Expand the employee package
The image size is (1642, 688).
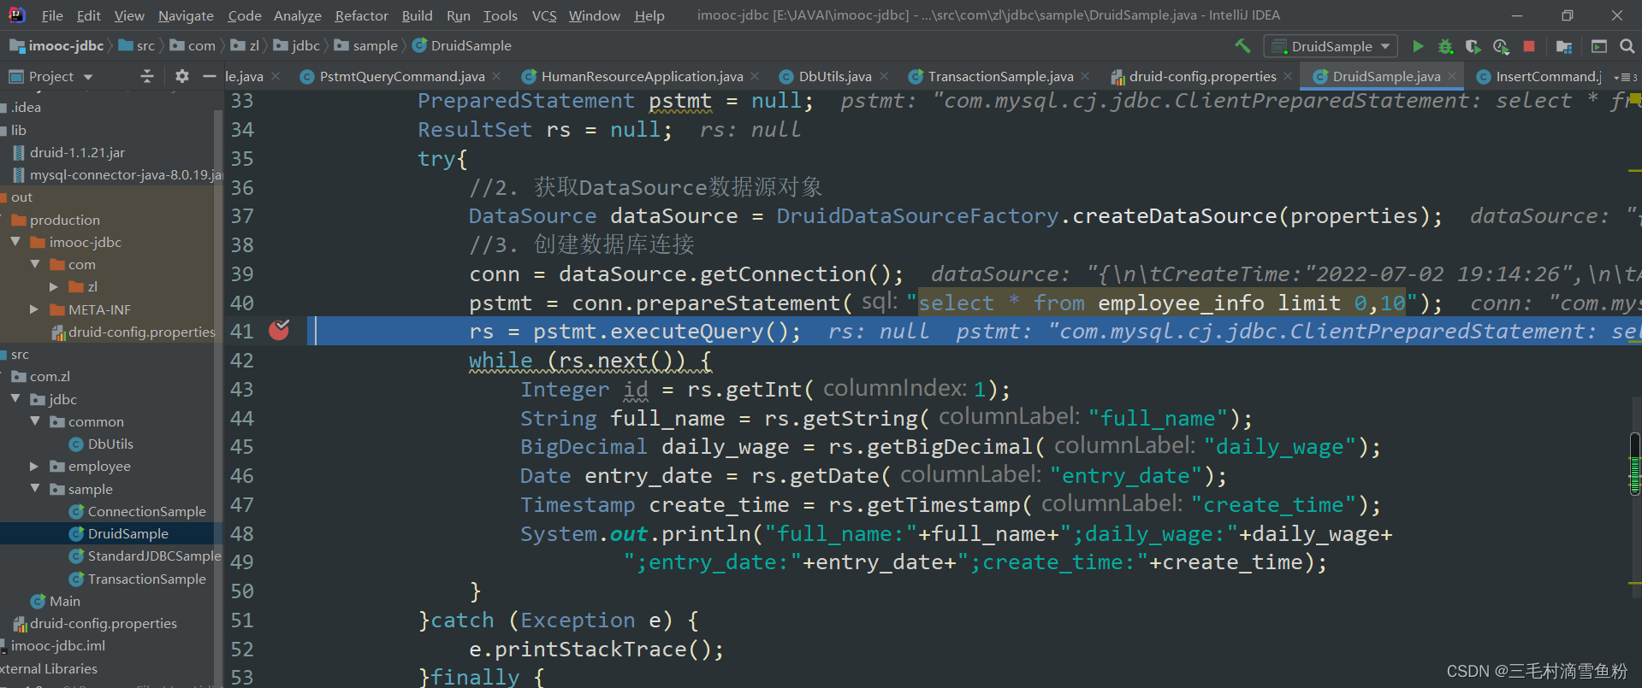coord(34,466)
